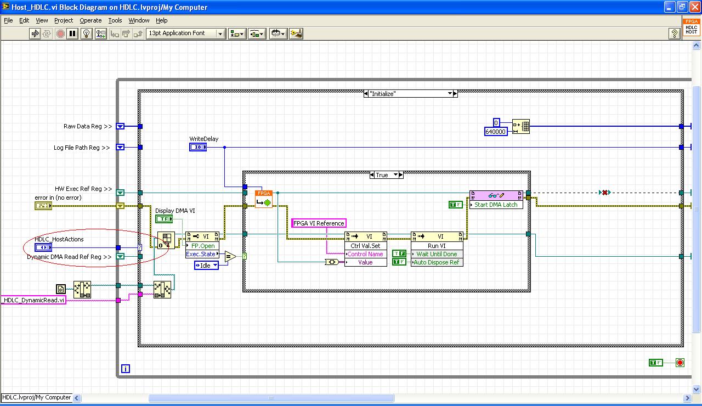The image size is (702, 406).
Task: Click the Run VI invoke node
Action: click(437, 246)
